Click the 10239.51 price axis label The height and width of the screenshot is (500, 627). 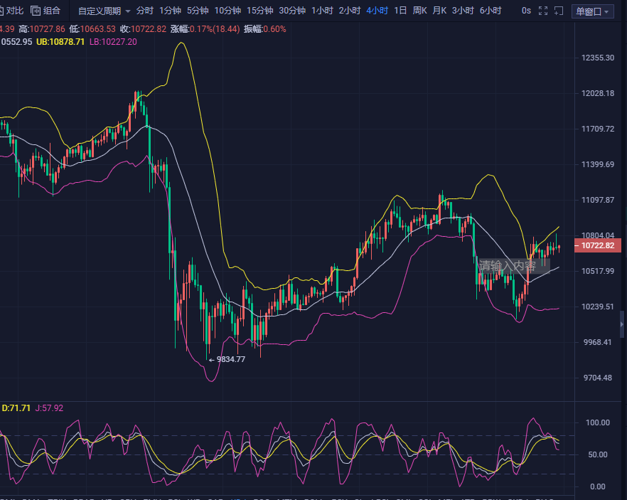point(598,307)
